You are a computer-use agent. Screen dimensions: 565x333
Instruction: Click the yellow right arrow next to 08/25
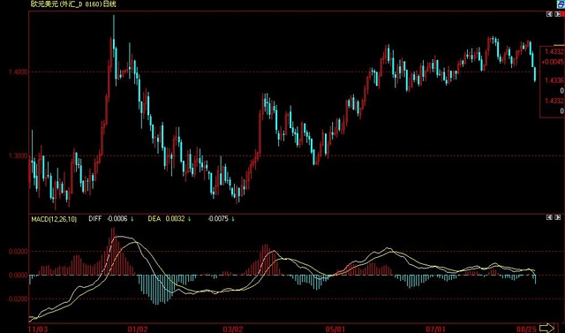tap(547, 328)
